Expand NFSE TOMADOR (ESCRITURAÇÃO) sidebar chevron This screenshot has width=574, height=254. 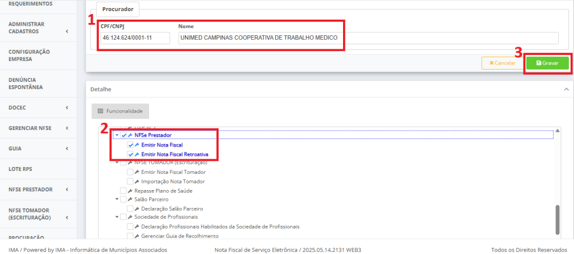pos(67,218)
